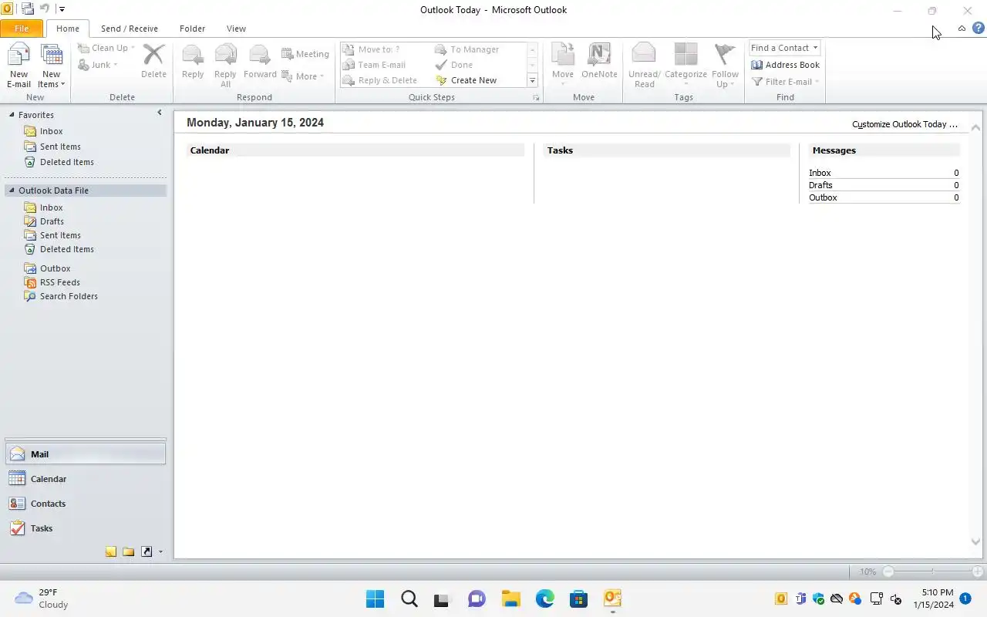Click the To Manager quick step
The height and width of the screenshot is (617, 987).
[x=467, y=49]
